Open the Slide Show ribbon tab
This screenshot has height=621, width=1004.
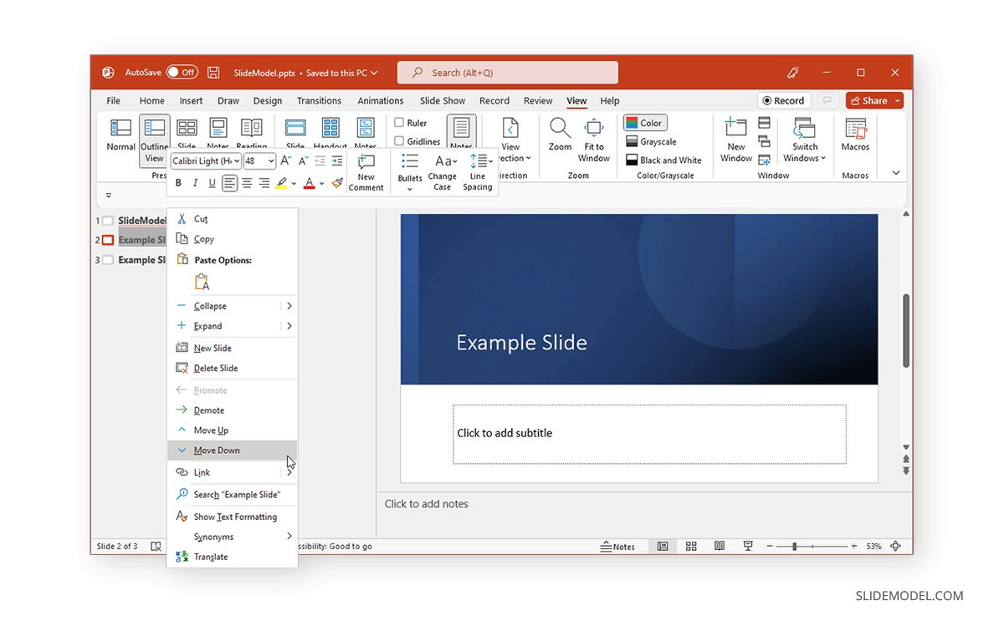(443, 100)
